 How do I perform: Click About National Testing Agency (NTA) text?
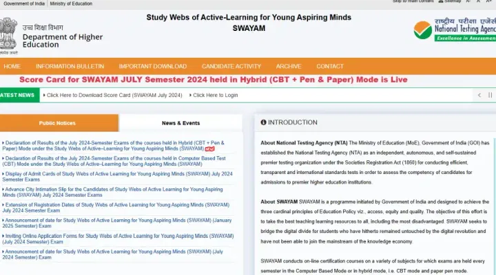tap(304, 143)
